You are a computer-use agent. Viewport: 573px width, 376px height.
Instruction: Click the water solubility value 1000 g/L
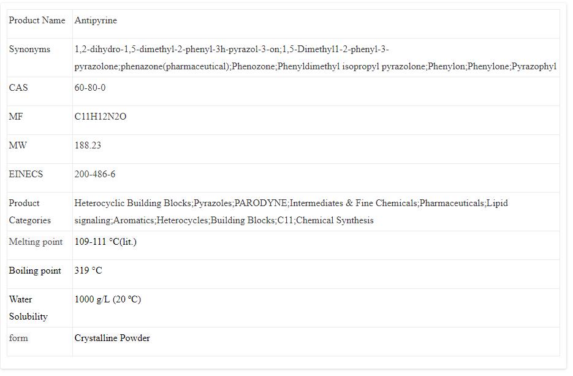pos(107,300)
